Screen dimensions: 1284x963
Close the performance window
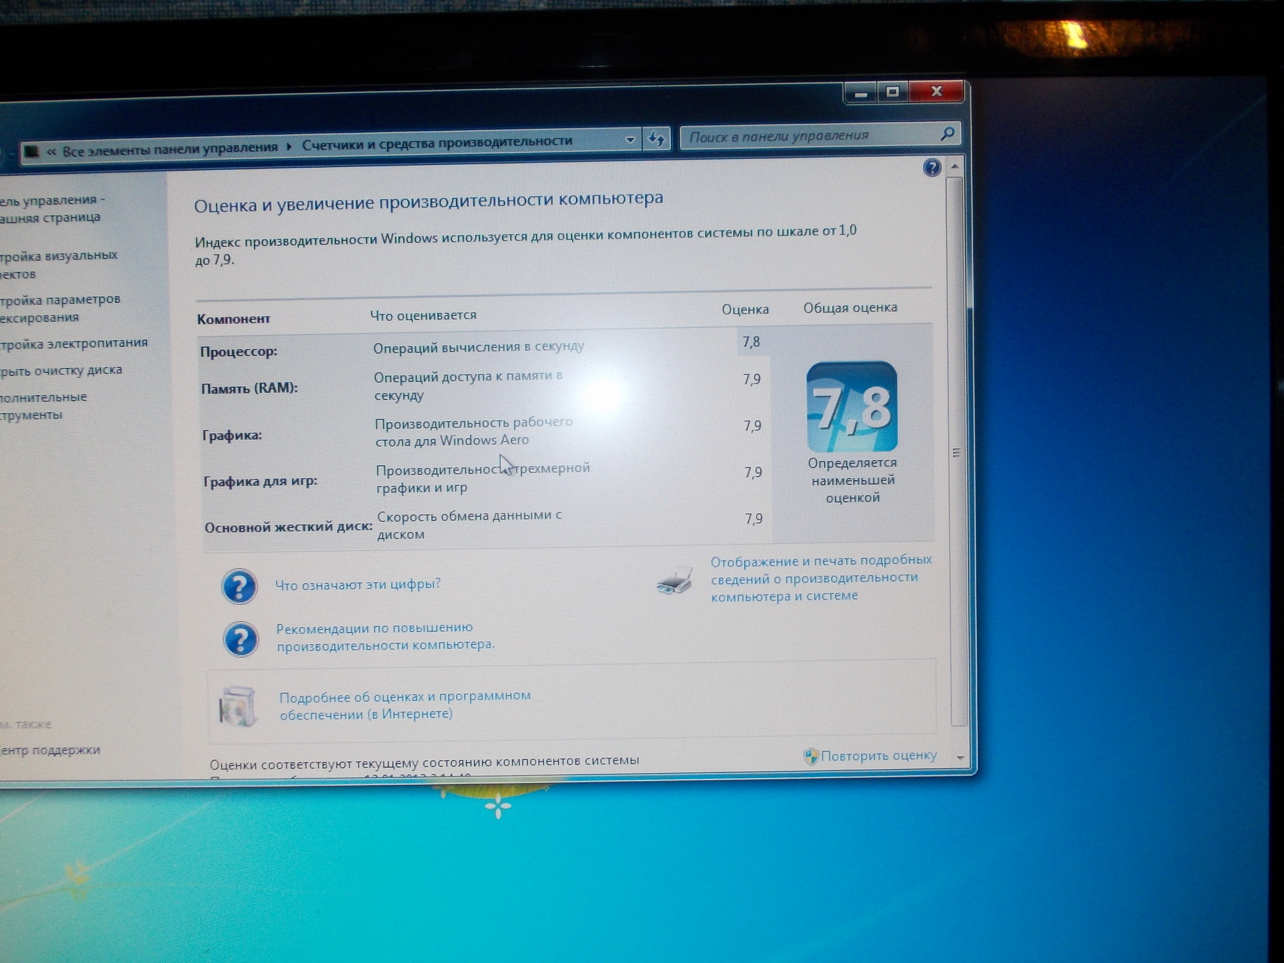click(936, 91)
